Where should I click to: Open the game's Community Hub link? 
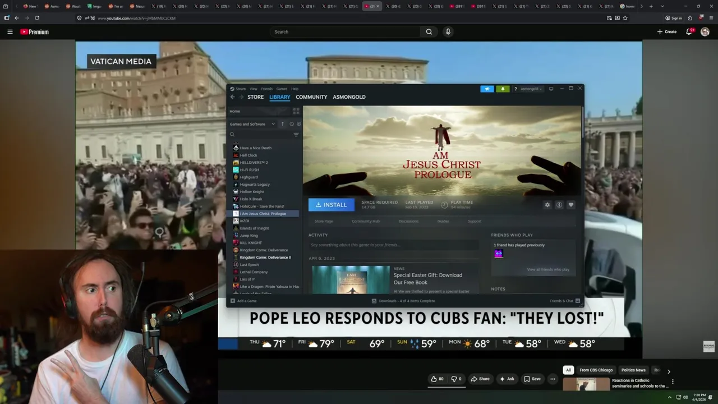point(366,221)
